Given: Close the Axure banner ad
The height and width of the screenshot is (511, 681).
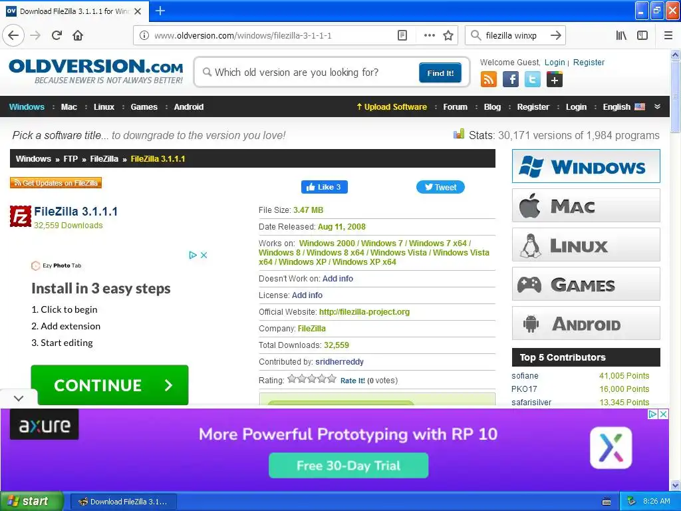Looking at the screenshot, I should pyautogui.click(x=663, y=414).
